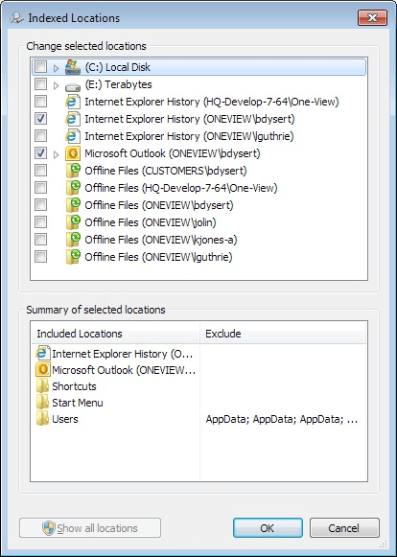Check Offline Files ONEVIEW\bdysert checkbox

pos(40,204)
